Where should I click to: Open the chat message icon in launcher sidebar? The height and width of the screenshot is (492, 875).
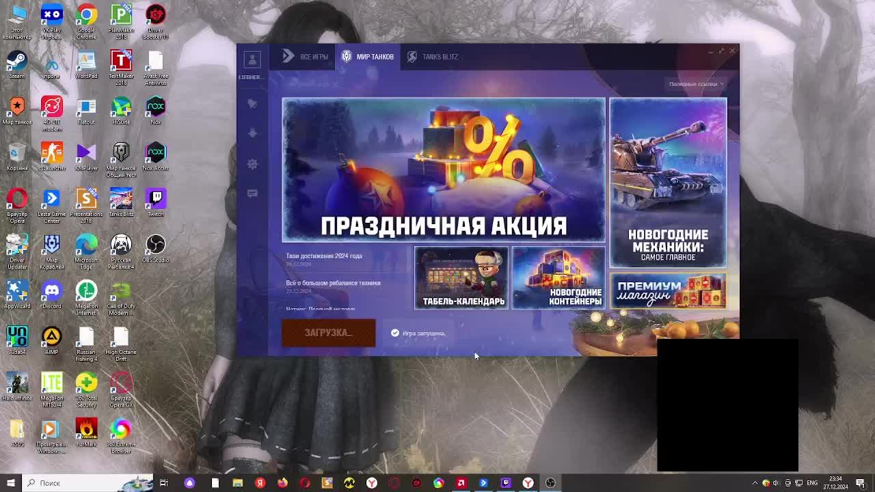(x=252, y=194)
